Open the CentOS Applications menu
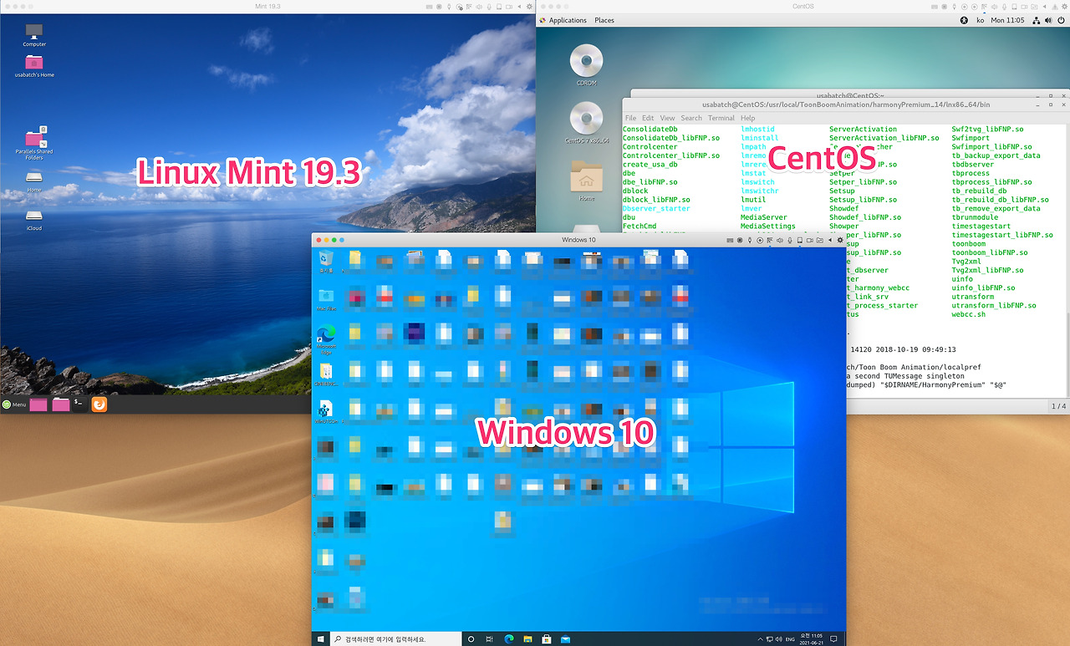The image size is (1070, 646). click(563, 20)
